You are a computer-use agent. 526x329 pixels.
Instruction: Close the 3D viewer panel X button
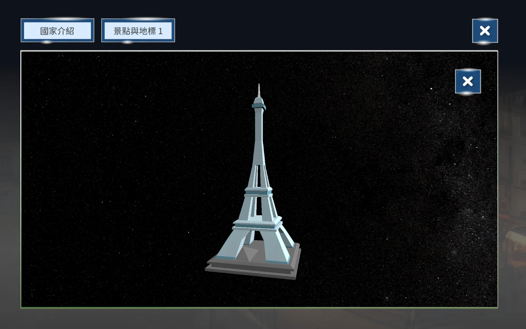coord(468,81)
